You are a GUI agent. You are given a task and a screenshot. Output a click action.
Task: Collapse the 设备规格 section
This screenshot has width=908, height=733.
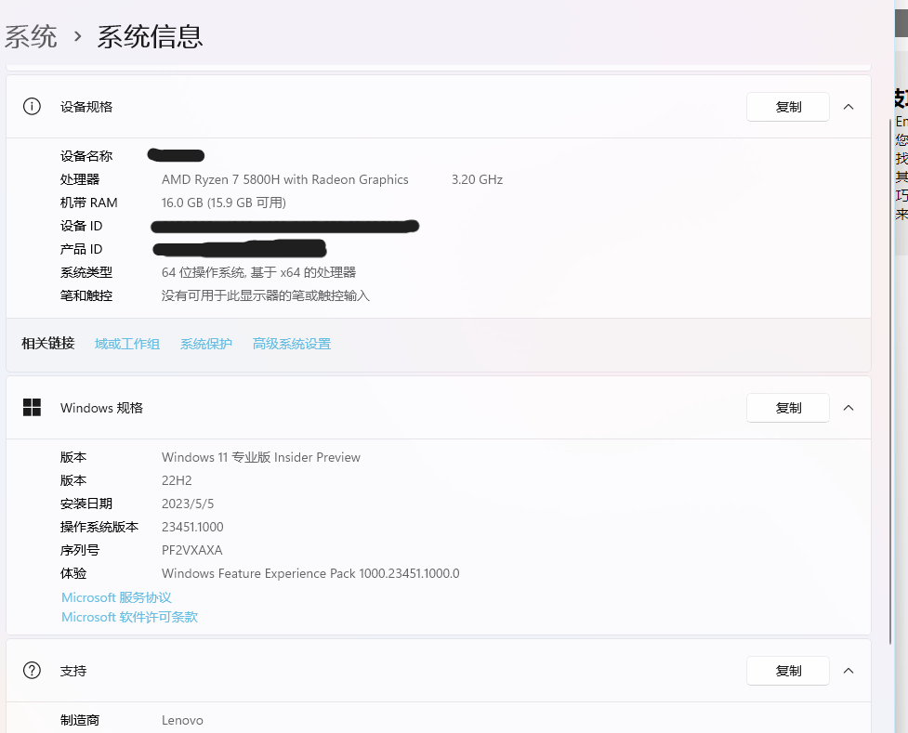[849, 107]
